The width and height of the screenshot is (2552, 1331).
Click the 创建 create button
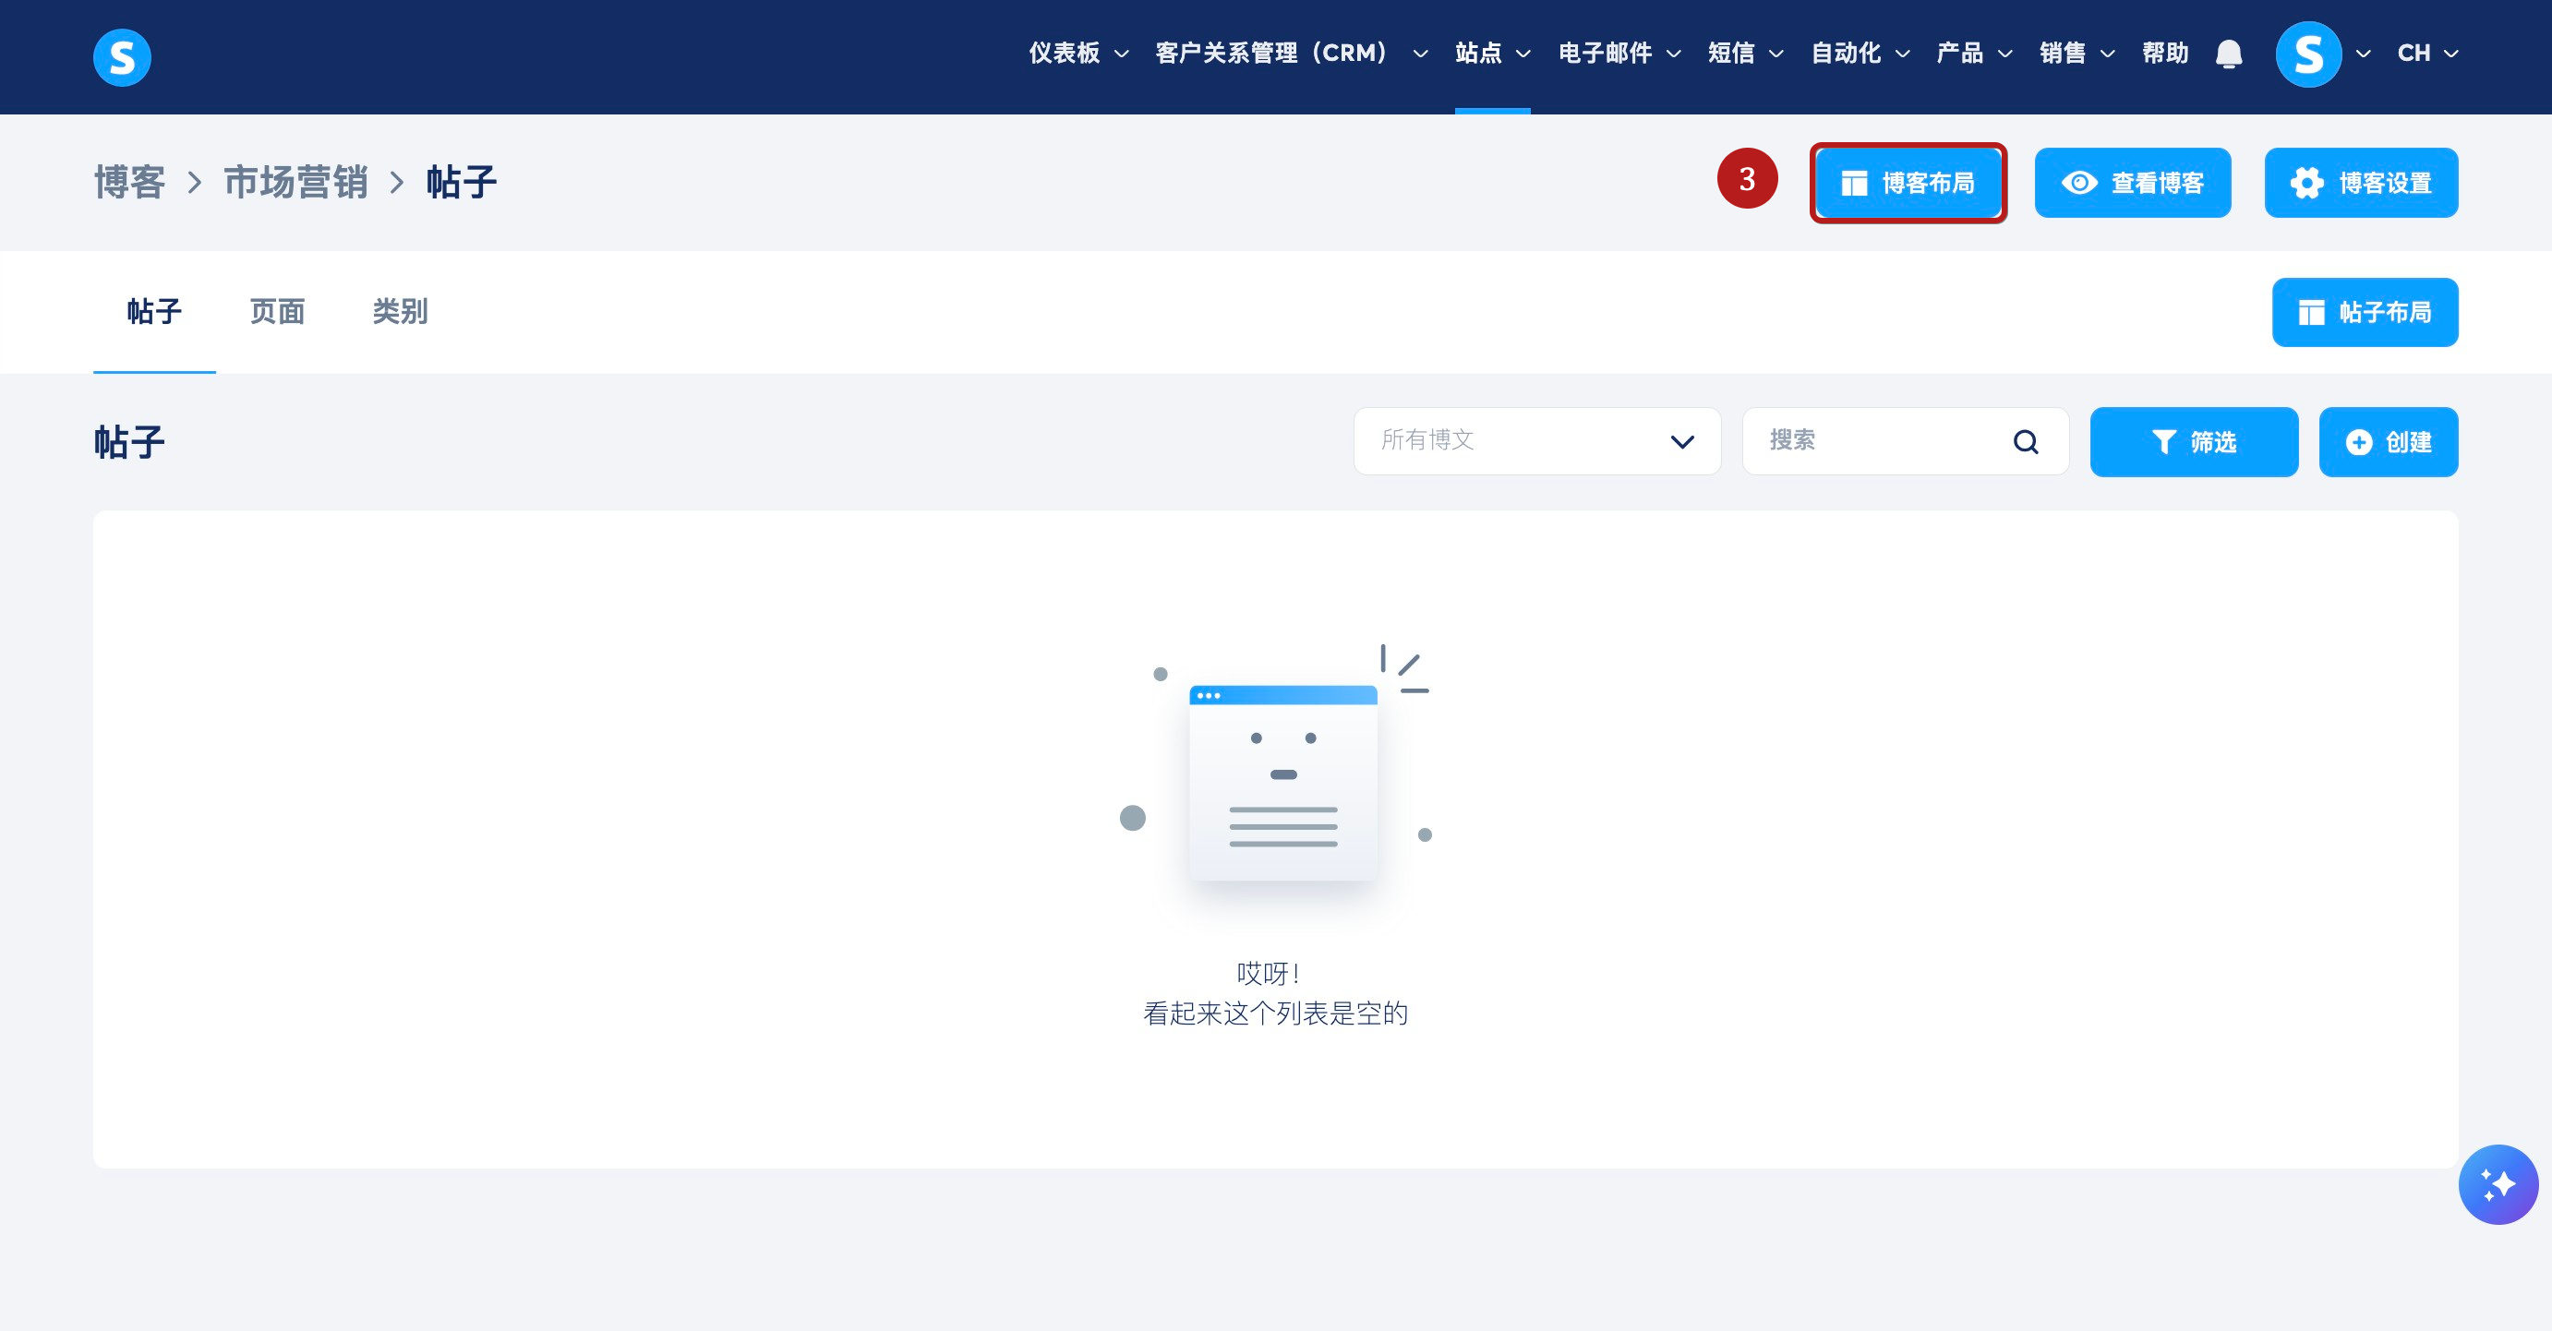click(2387, 442)
